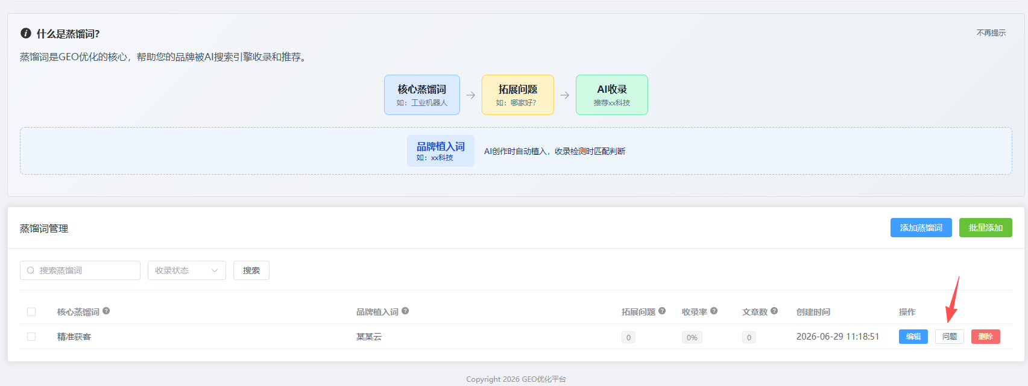Tick the select-all checkbox in table header
The height and width of the screenshot is (386, 1028).
[31, 312]
